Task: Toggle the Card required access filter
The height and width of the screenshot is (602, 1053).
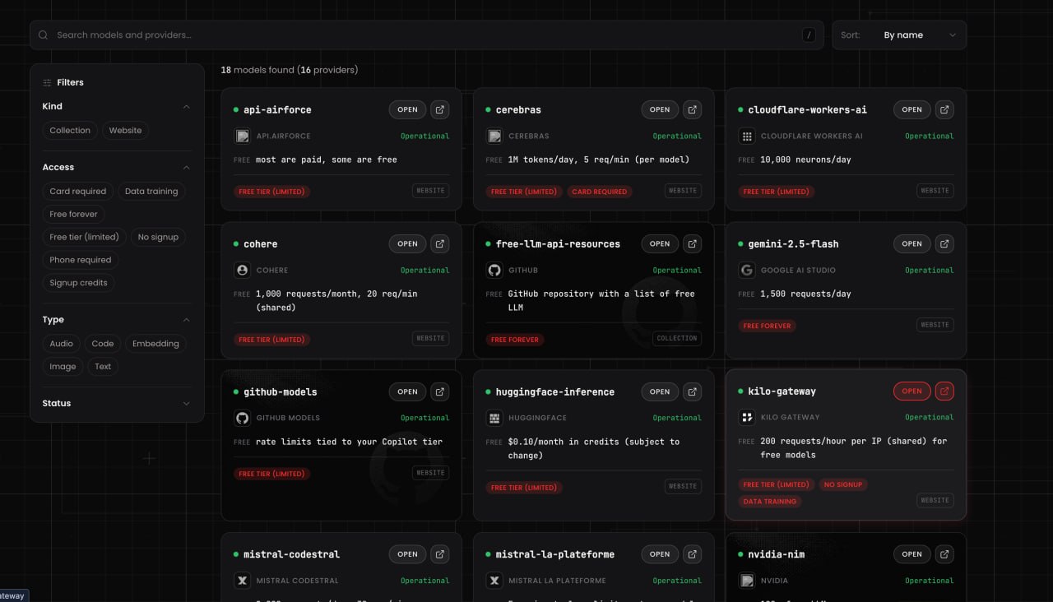Action: pyautogui.click(x=78, y=191)
